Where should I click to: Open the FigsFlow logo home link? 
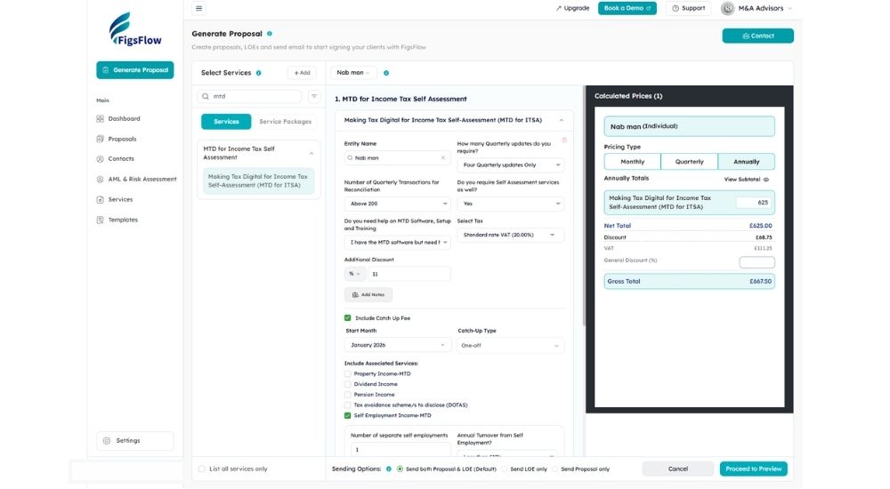[x=135, y=29]
